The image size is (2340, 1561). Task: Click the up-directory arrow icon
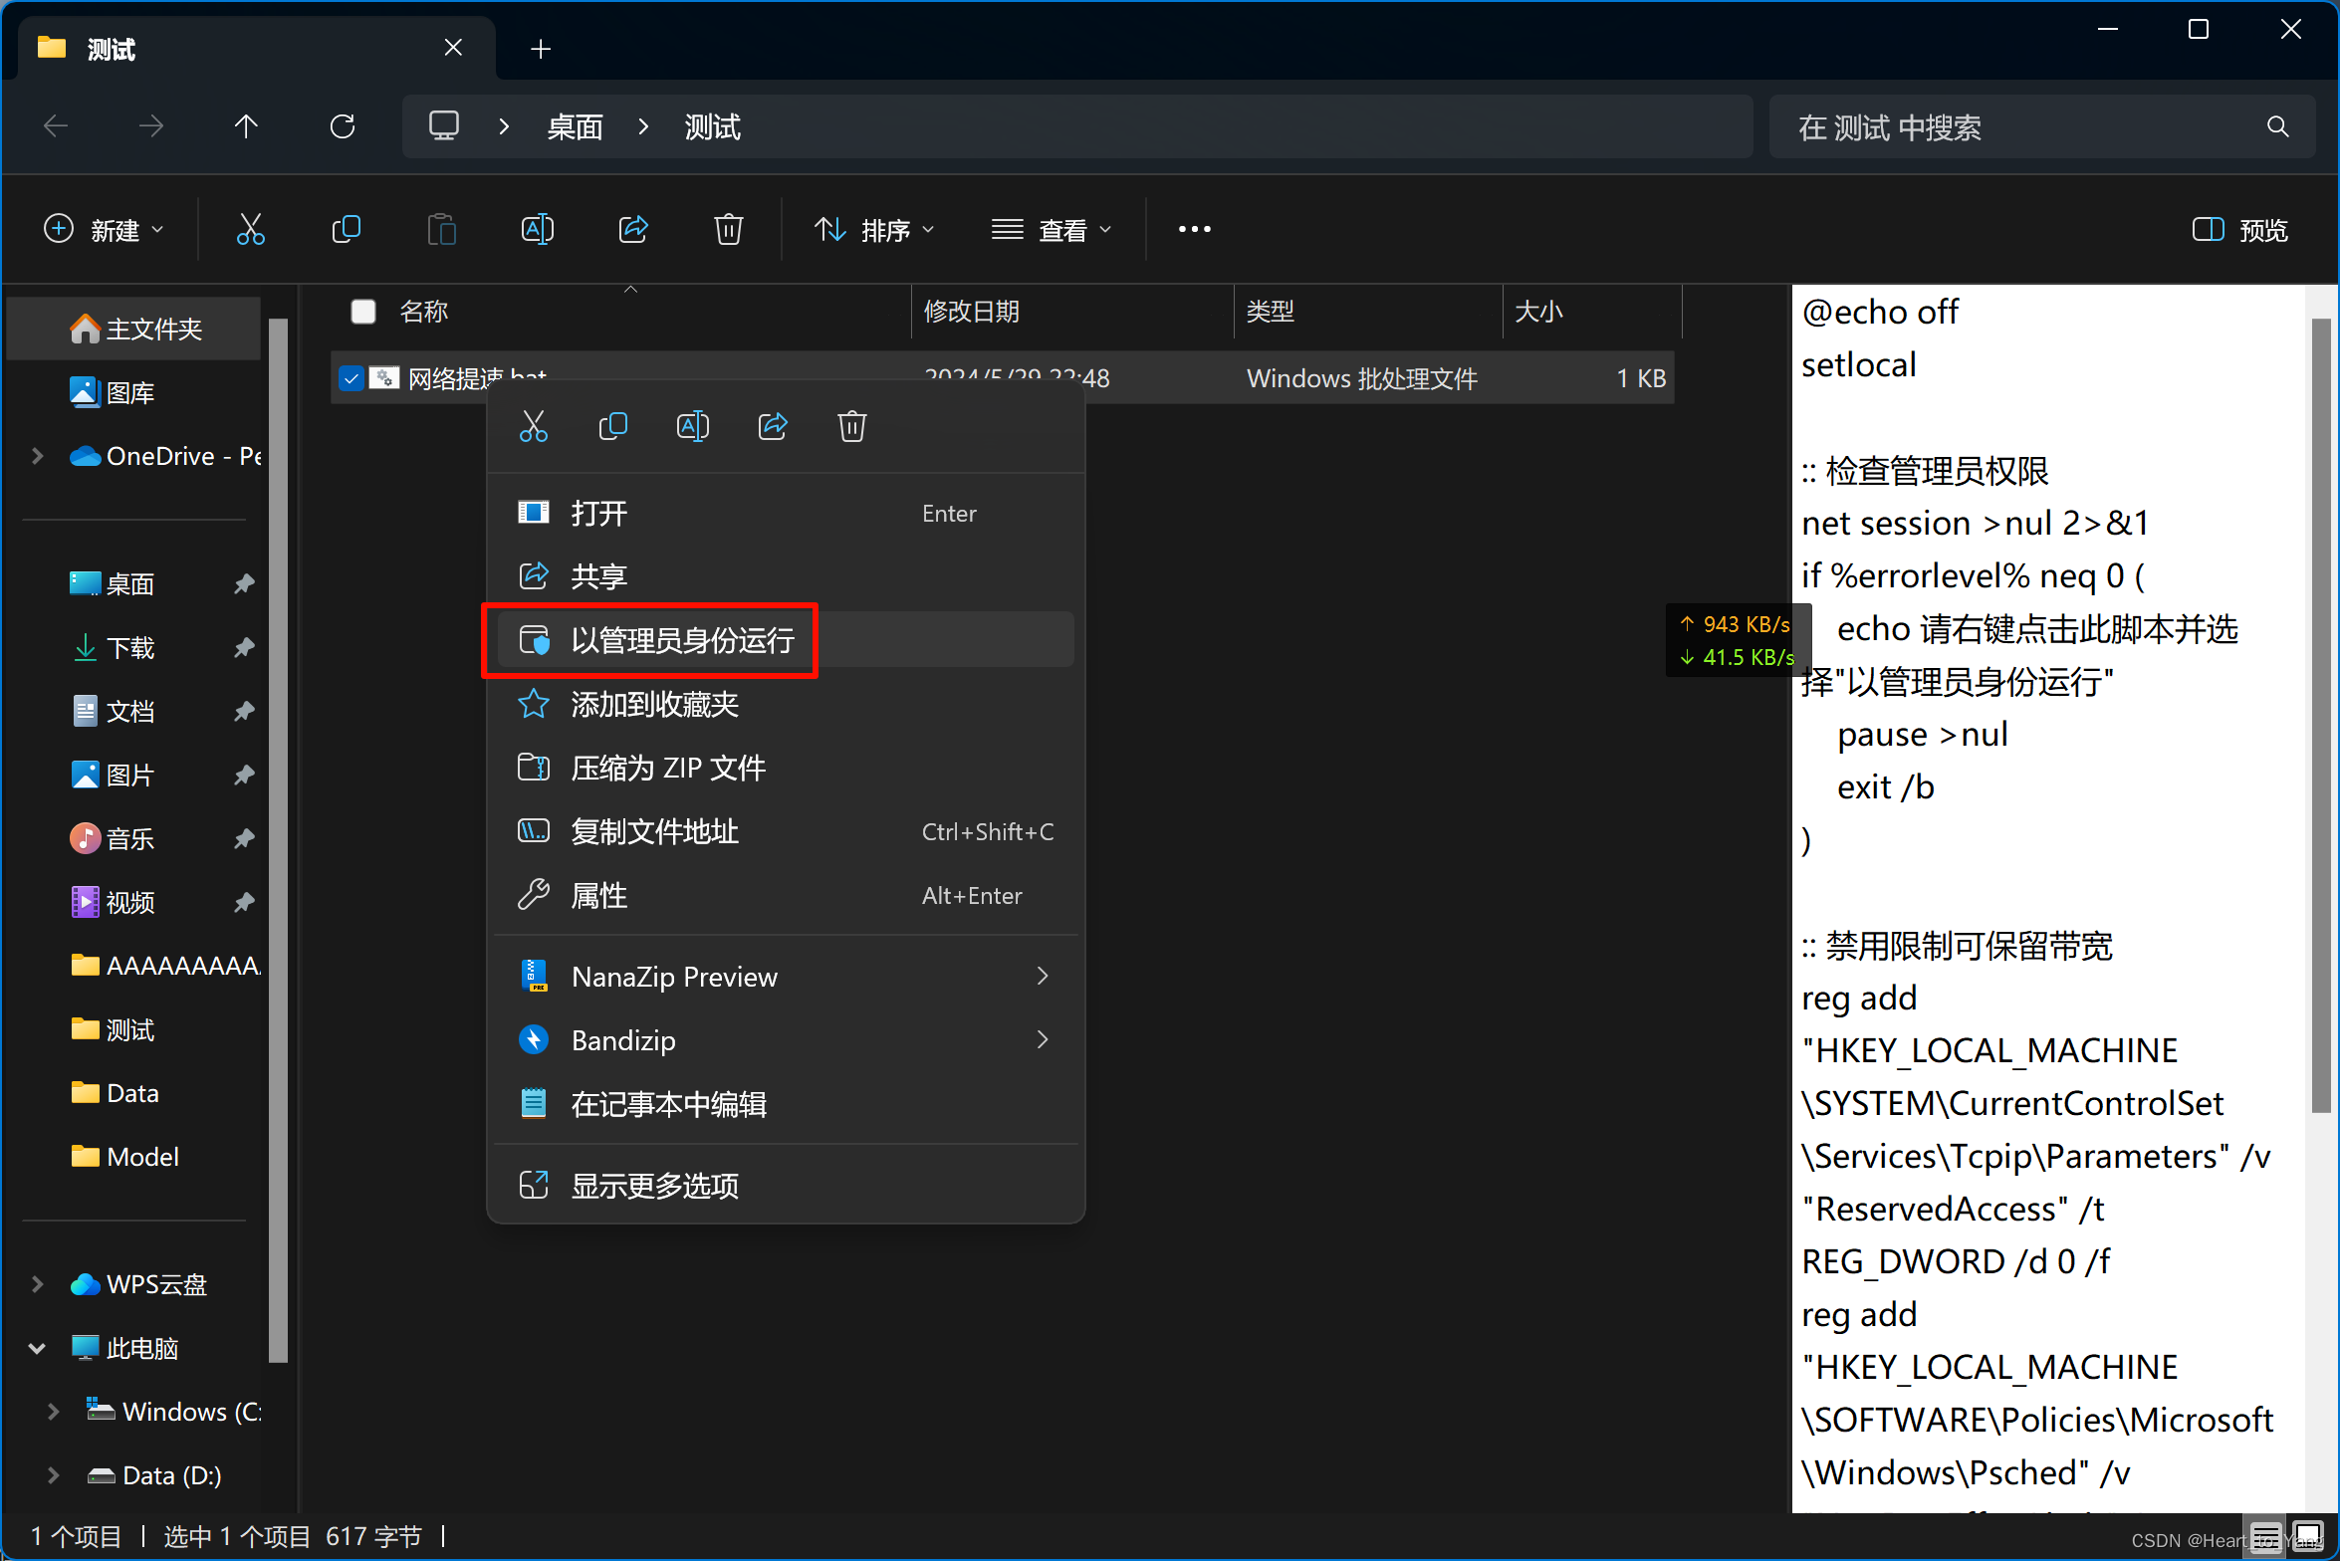pos(246,126)
